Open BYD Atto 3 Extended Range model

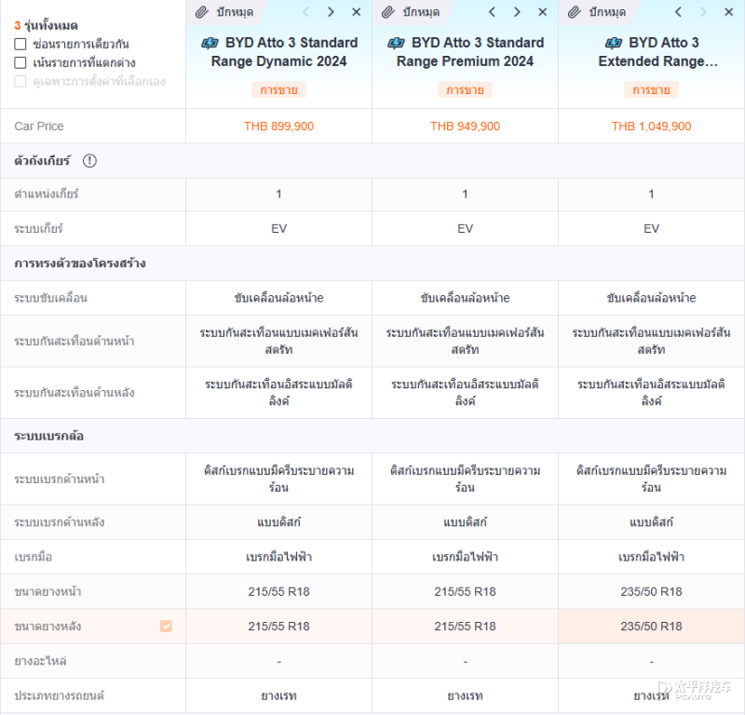pyautogui.click(x=658, y=52)
